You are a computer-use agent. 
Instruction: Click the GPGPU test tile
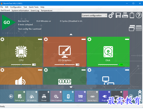80,96
